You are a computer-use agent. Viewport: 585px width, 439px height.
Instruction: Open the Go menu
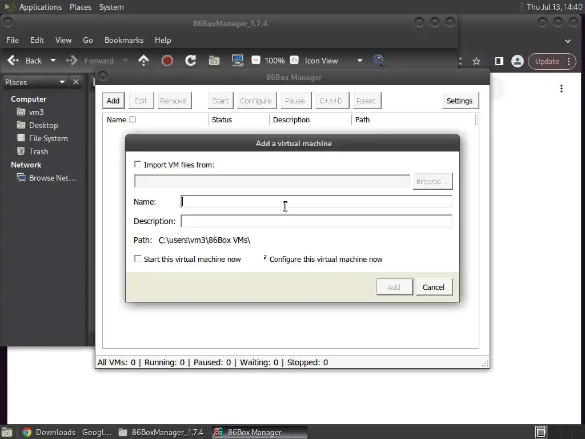point(87,40)
